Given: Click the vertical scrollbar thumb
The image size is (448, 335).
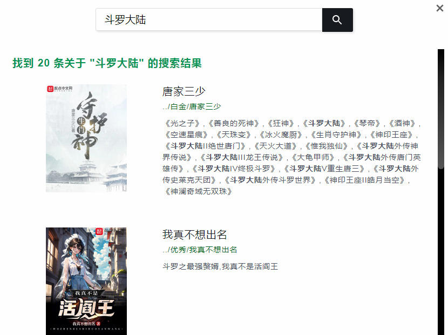Looking at the screenshot, I should [x=441, y=109].
